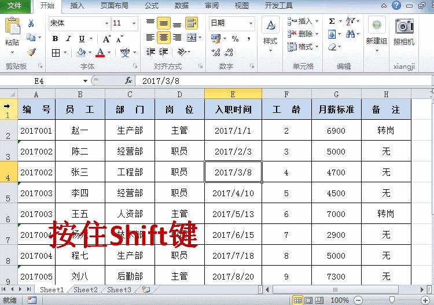Toggle center horizontal alignment
The image size is (434, 305).
pyautogui.click(x=164, y=38)
